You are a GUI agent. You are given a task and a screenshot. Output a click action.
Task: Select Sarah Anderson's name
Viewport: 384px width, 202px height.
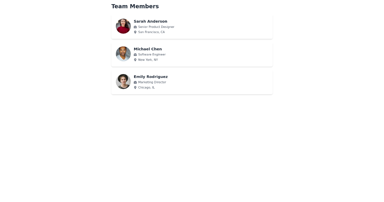click(150, 21)
